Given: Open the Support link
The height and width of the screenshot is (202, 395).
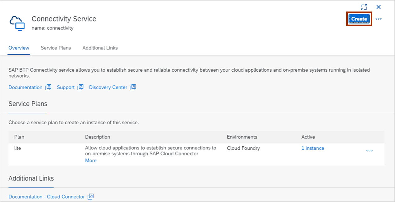Looking at the screenshot, I should coord(66,87).
